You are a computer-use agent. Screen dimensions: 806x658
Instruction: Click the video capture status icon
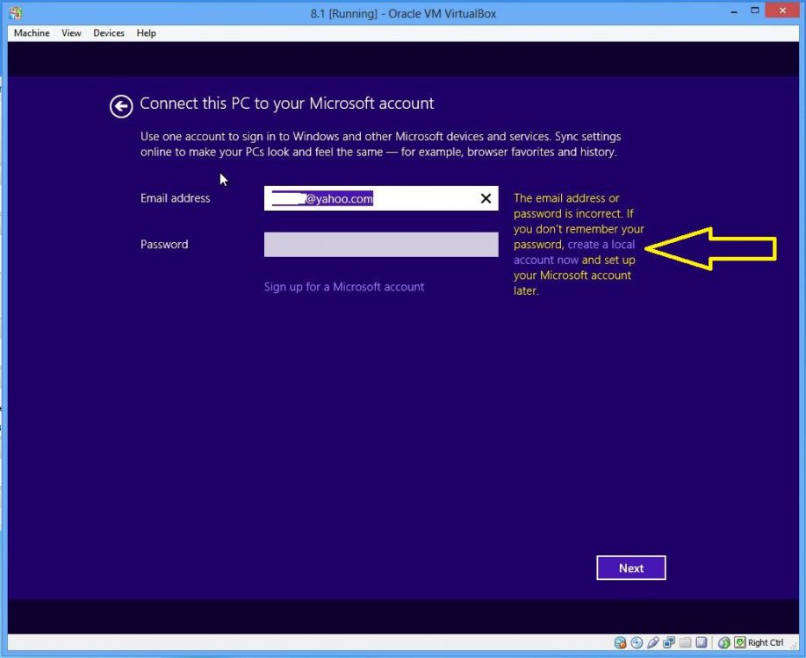pos(700,643)
